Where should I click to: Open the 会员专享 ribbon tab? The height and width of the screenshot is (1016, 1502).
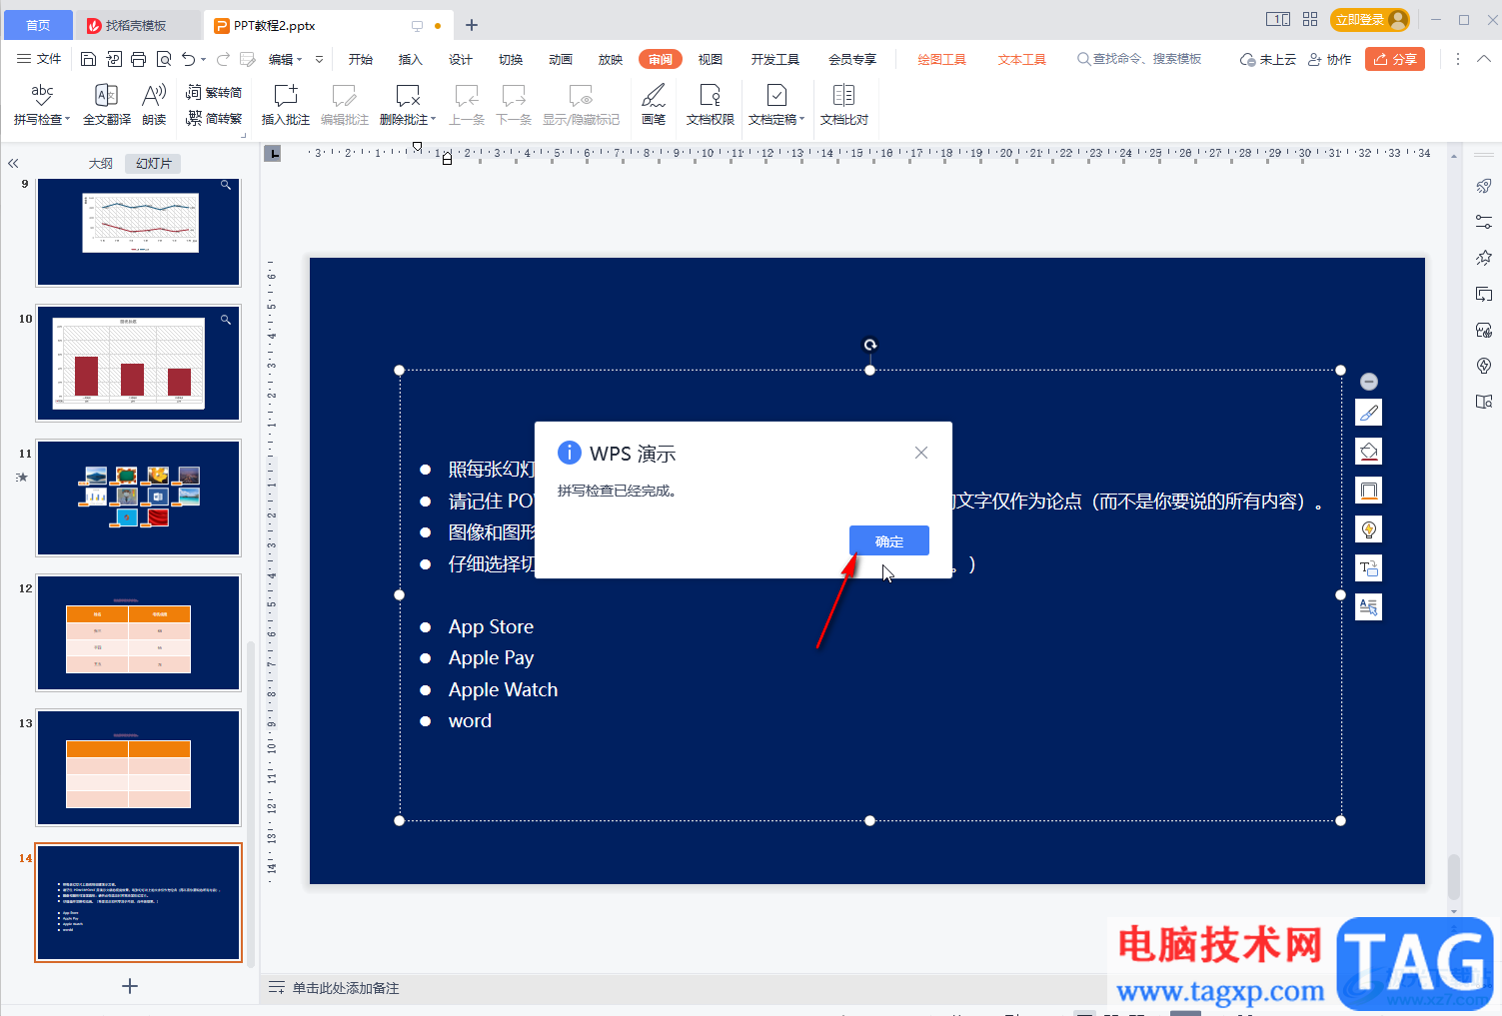[852, 60]
